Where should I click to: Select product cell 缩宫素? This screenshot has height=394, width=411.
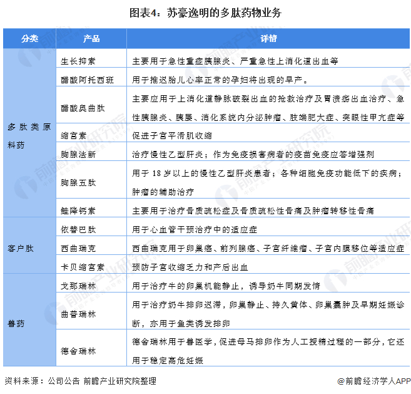coord(91,133)
